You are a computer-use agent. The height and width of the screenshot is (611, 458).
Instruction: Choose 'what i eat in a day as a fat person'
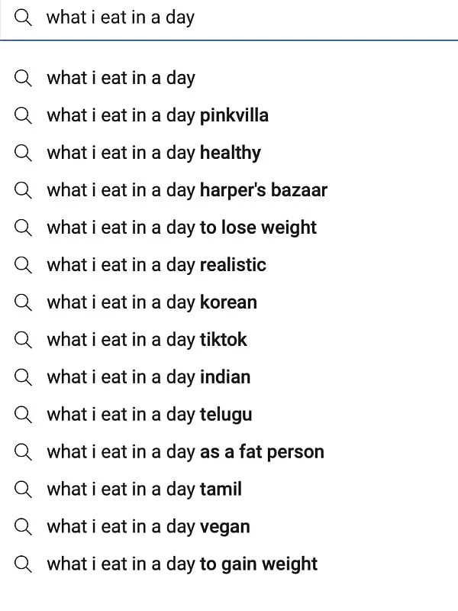[185, 452]
